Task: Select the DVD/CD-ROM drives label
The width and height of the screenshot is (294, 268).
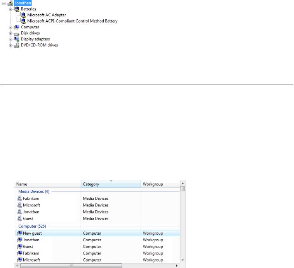Action: (x=39, y=45)
